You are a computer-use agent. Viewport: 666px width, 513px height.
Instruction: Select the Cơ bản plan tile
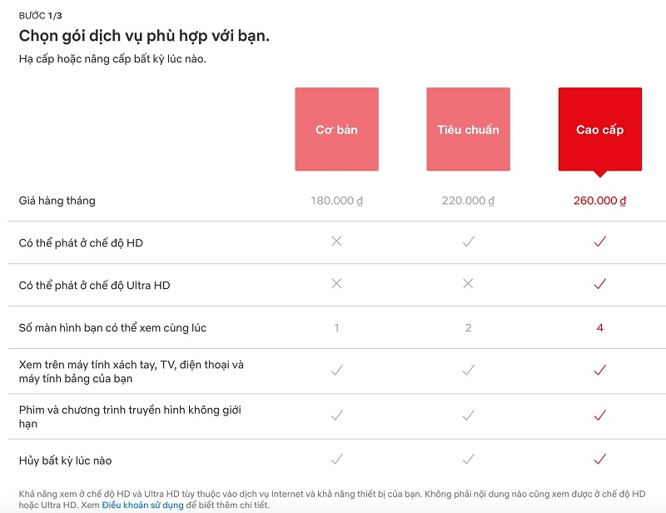[337, 129]
